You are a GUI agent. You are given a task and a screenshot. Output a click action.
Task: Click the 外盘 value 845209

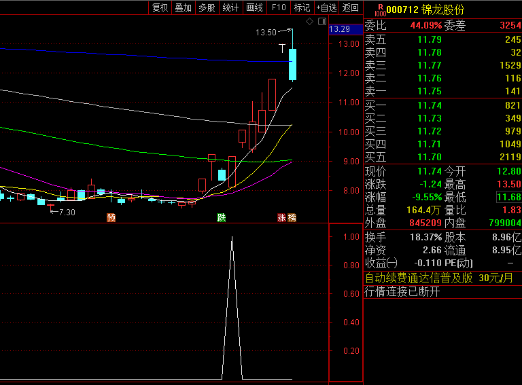pos(425,223)
